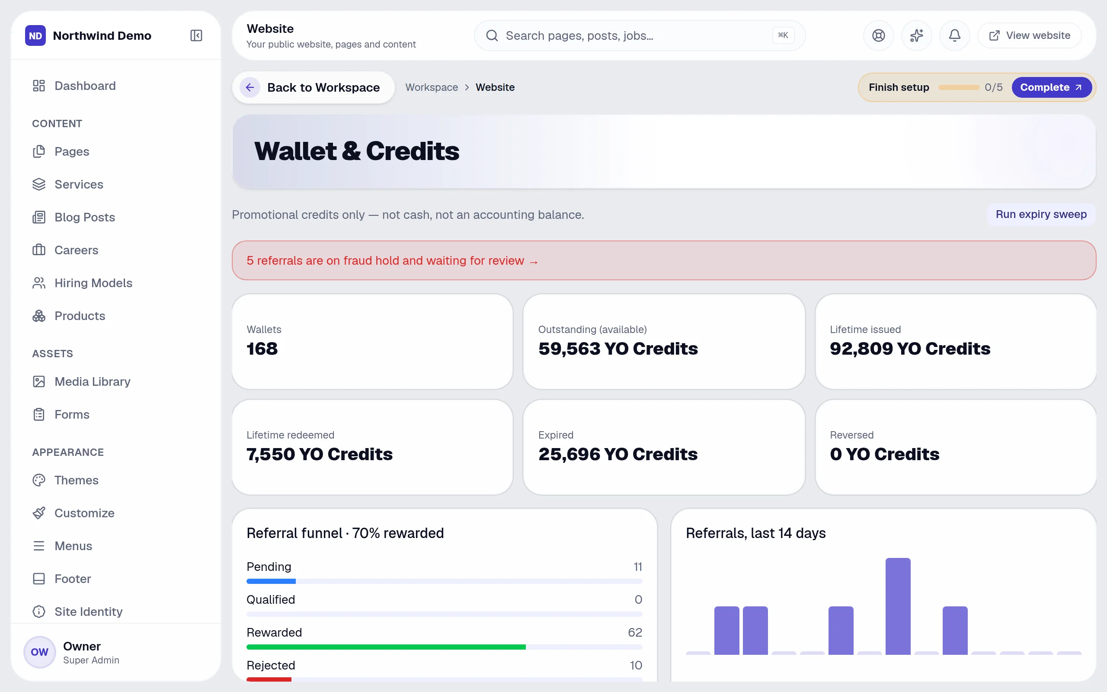Click the '25,696 YO Credits' value
The width and height of the screenshot is (1107, 692).
(618, 454)
